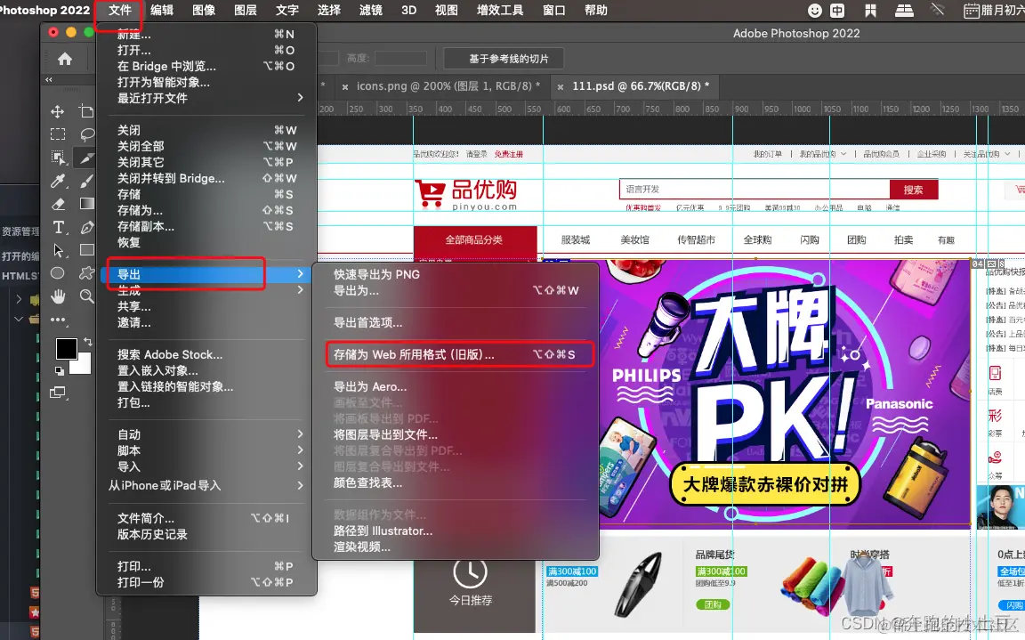Select the Rectangular Marquee tool

point(58,134)
